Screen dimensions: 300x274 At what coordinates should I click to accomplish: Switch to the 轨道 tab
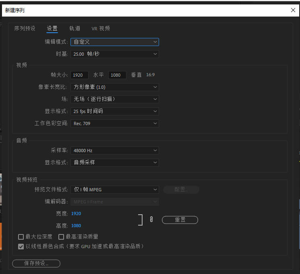74,29
